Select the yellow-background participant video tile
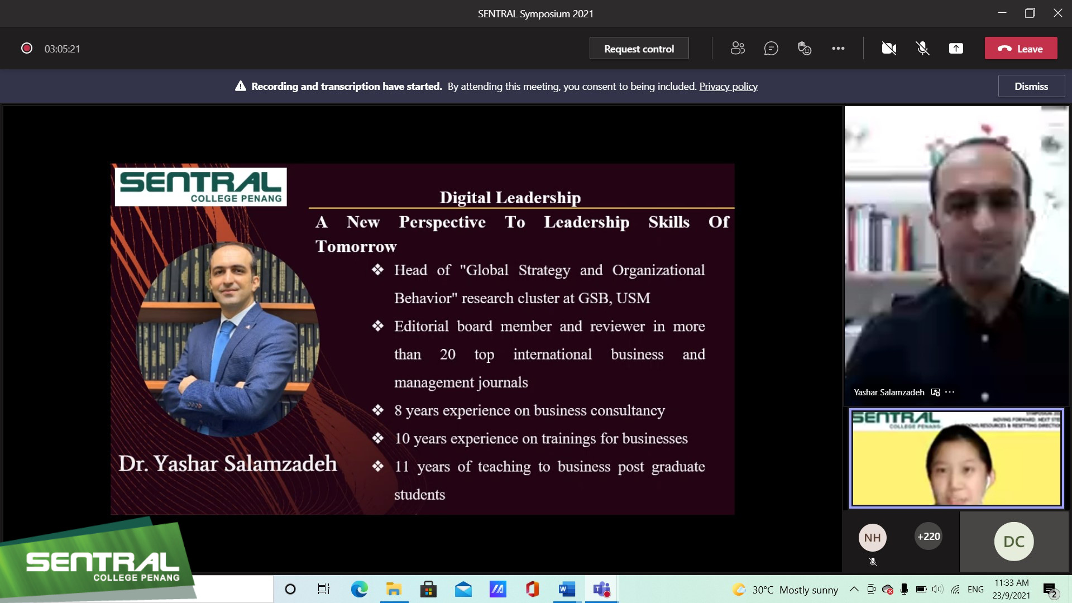The image size is (1072, 603). 956,458
